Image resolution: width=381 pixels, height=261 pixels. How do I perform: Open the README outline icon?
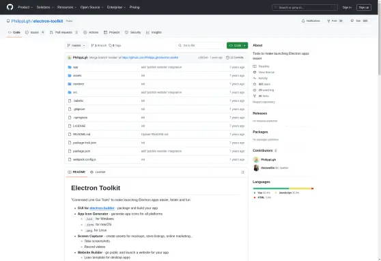tap(242, 172)
